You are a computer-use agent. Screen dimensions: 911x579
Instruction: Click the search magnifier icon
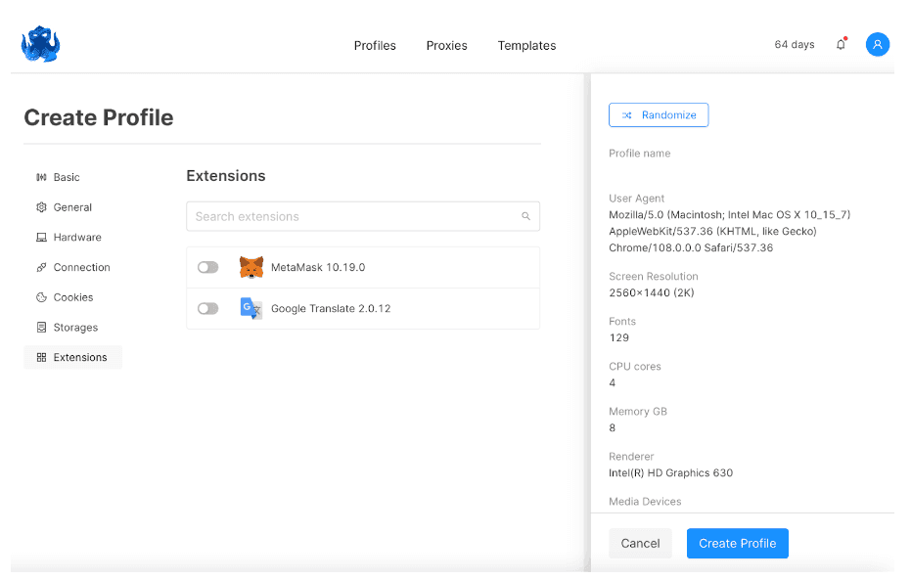(x=525, y=216)
